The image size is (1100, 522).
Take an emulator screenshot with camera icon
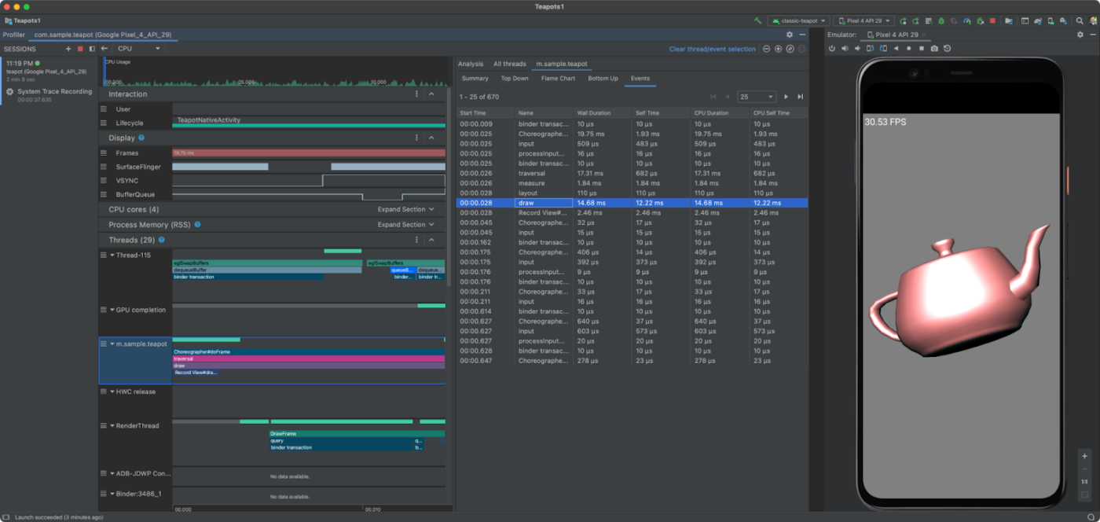934,49
